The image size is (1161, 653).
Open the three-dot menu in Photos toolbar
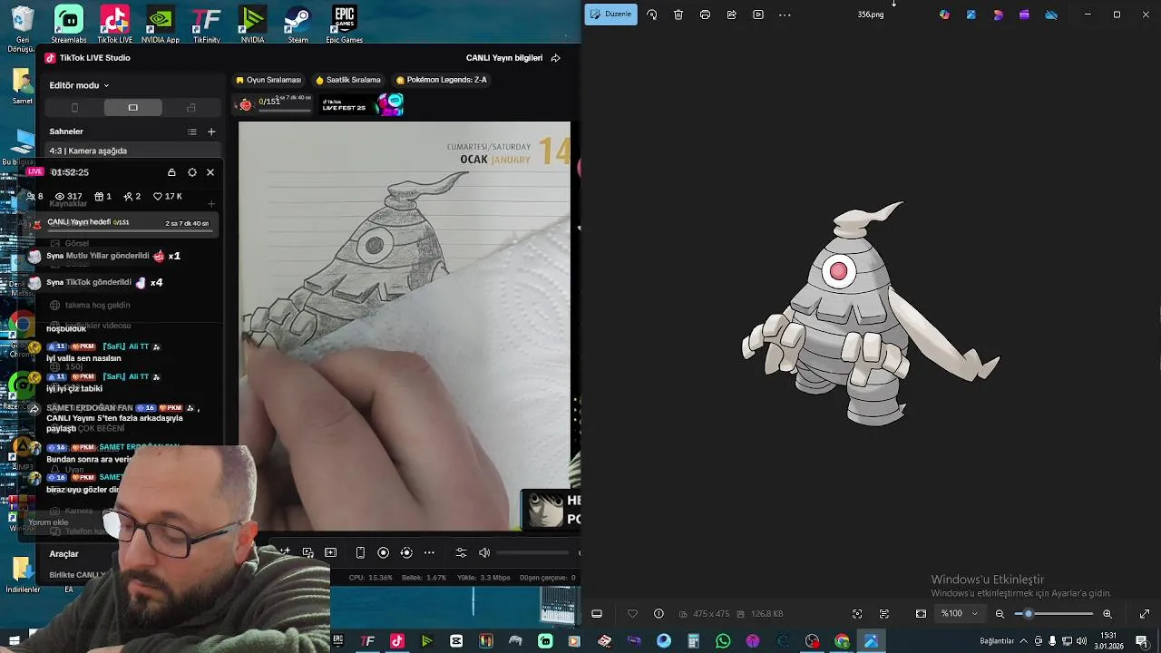[785, 15]
